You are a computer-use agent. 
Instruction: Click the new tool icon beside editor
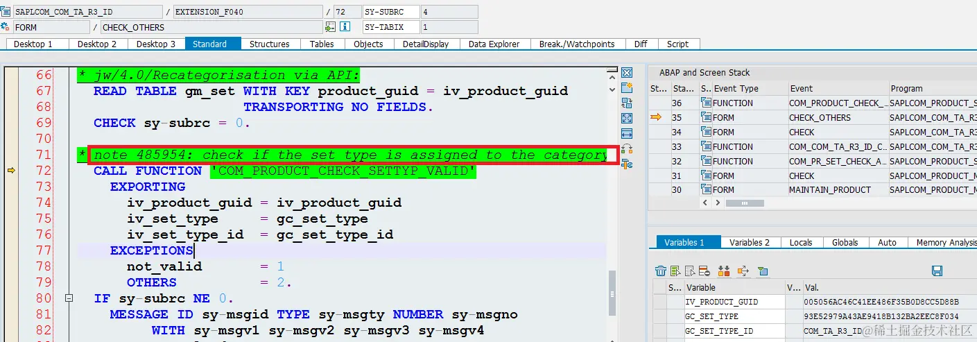coord(627,87)
